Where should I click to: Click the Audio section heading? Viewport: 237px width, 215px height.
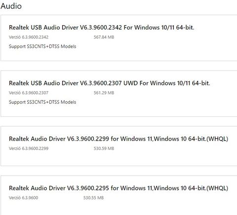click(11, 6)
